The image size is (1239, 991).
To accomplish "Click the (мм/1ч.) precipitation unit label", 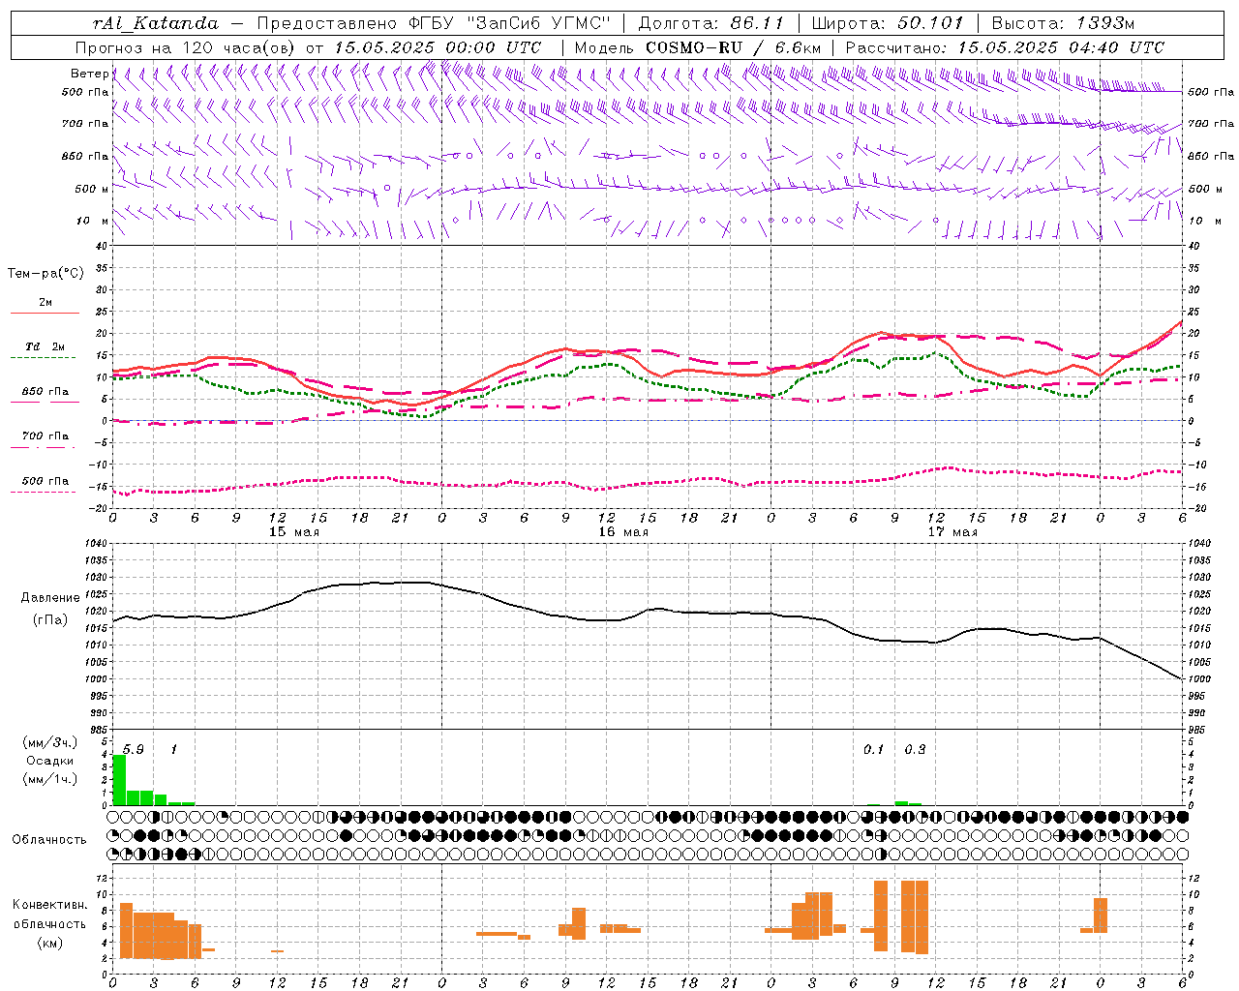I will point(50,779).
